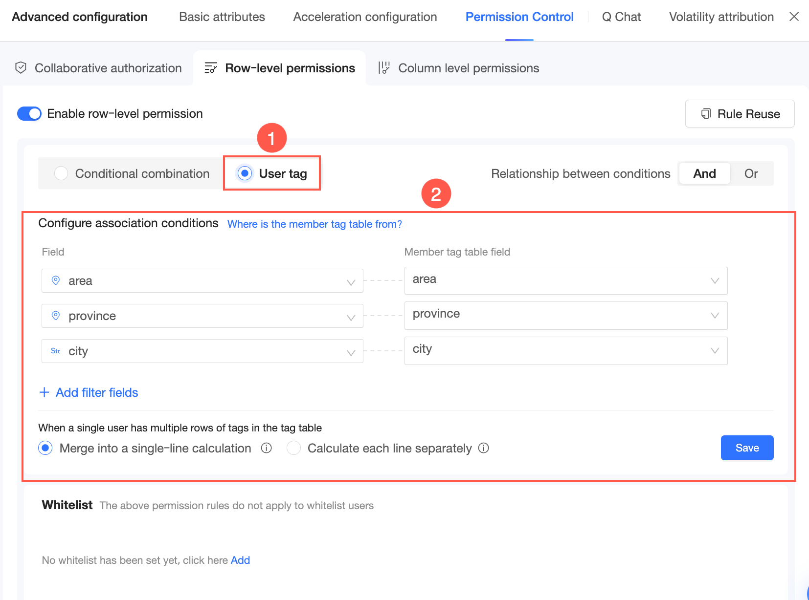The image size is (809, 600).
Task: Click the Str. type icon beside city
Action: [56, 351]
